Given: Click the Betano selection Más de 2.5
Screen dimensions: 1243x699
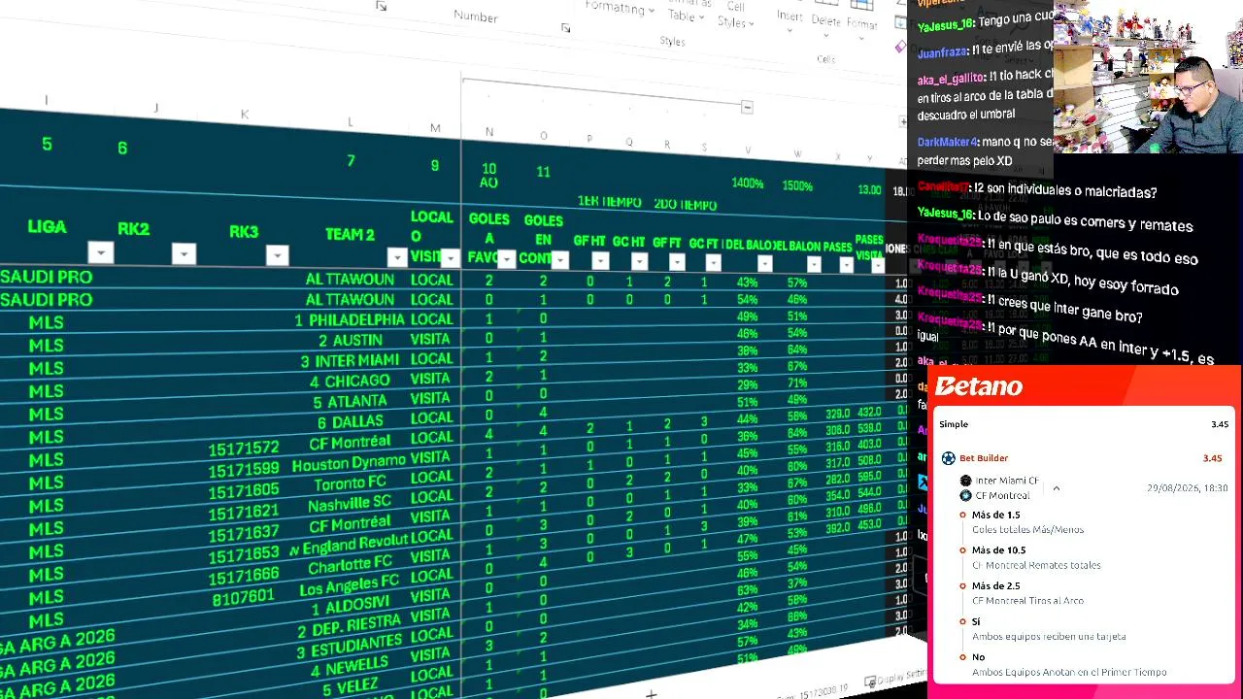Looking at the screenshot, I should tap(996, 586).
